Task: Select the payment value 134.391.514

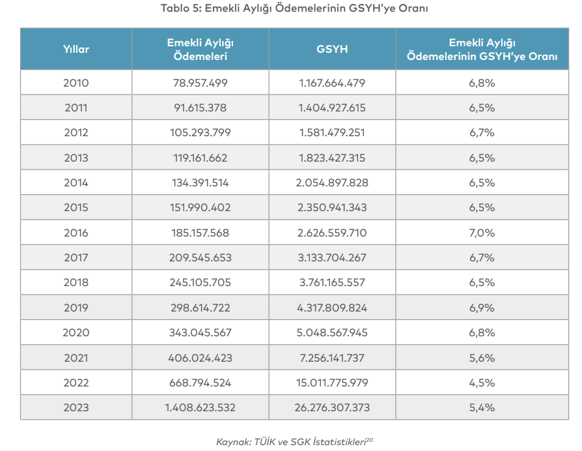Action: point(200,182)
